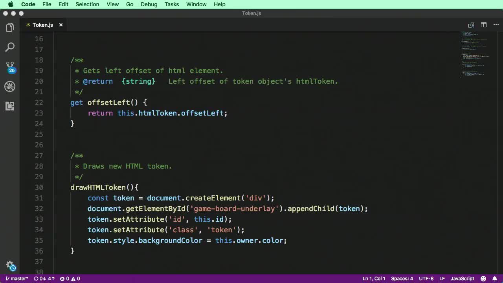This screenshot has height=283, width=503.
Task: Open the Selection menu
Action: (x=87, y=4)
